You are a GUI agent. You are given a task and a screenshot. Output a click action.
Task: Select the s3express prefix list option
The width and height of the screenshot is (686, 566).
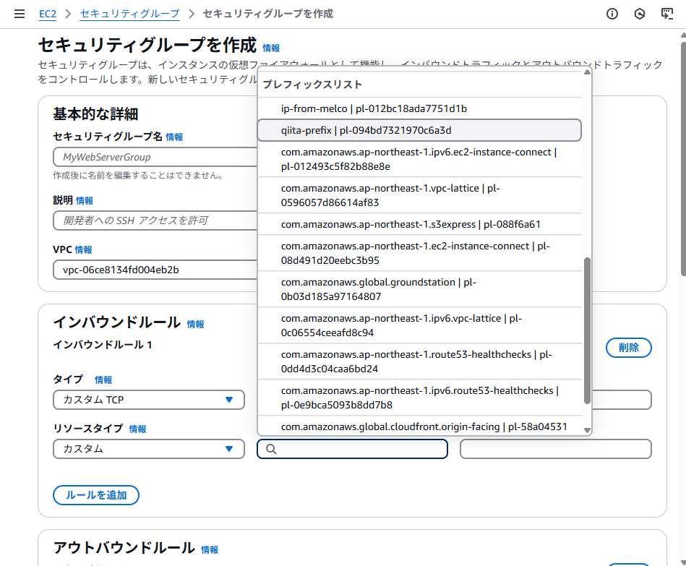419,224
